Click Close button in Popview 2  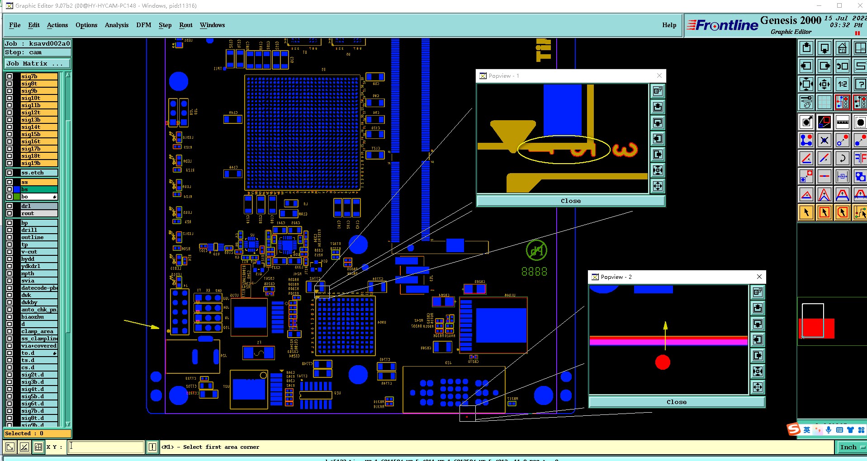[x=677, y=402]
